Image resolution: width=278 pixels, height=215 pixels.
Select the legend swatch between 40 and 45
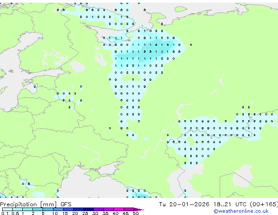pos(119,209)
